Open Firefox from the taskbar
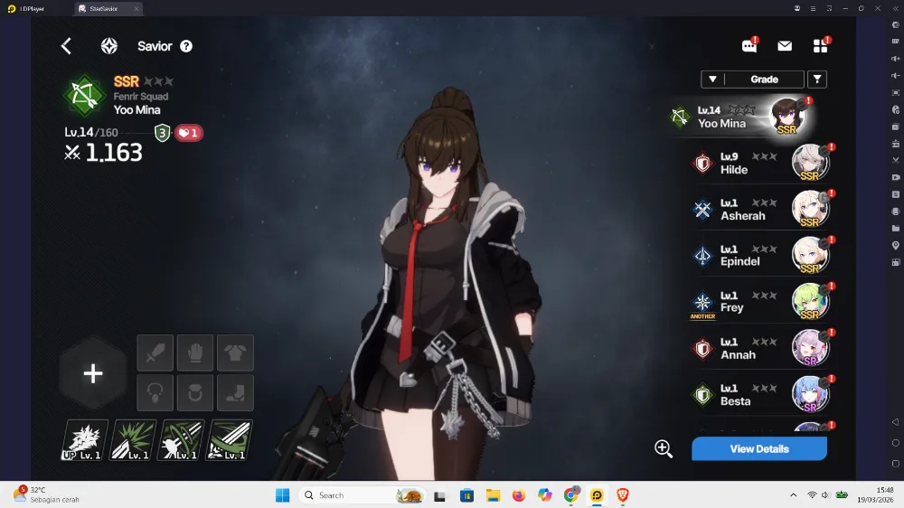Viewport: 904px width, 508px height. coord(519,495)
